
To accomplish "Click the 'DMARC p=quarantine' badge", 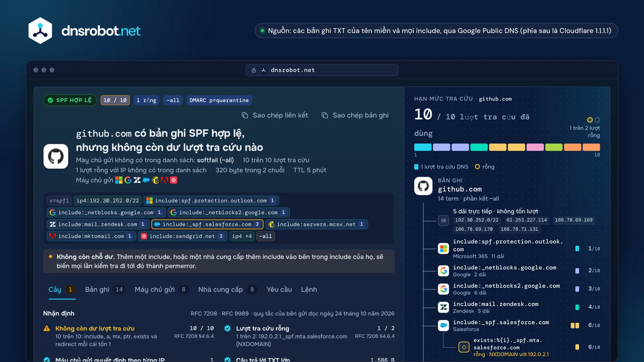I will [x=219, y=100].
